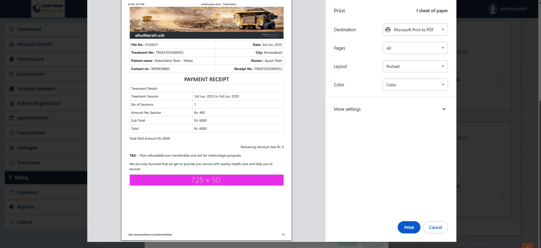Open Reports menu item
Viewport: 541px width, 248px height.
click(46, 207)
